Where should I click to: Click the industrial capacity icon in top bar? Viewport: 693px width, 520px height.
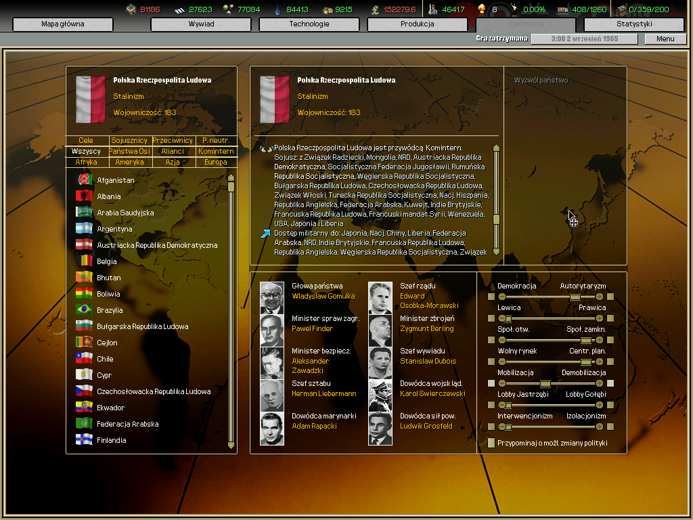click(621, 9)
